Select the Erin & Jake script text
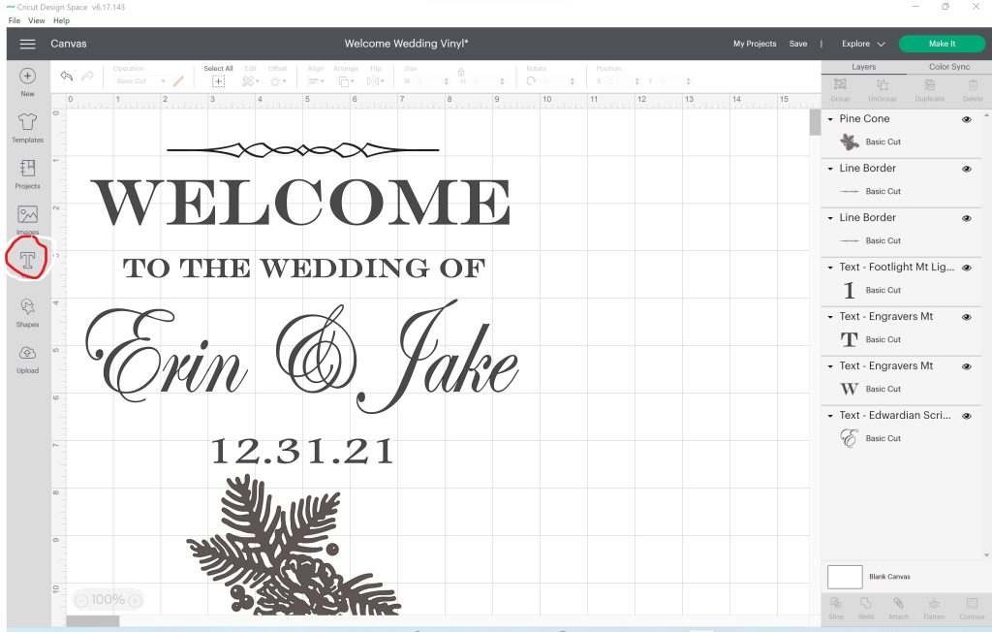 tap(302, 357)
